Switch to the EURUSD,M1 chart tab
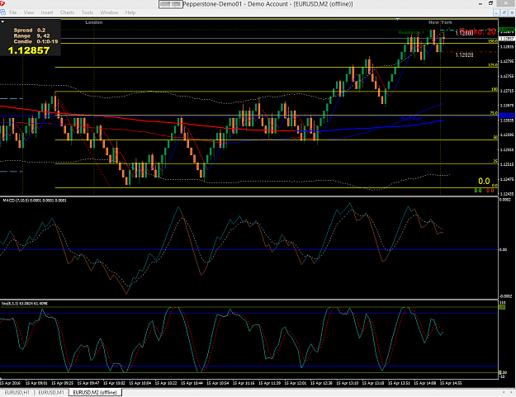The width and height of the screenshot is (516, 397). coord(51,392)
